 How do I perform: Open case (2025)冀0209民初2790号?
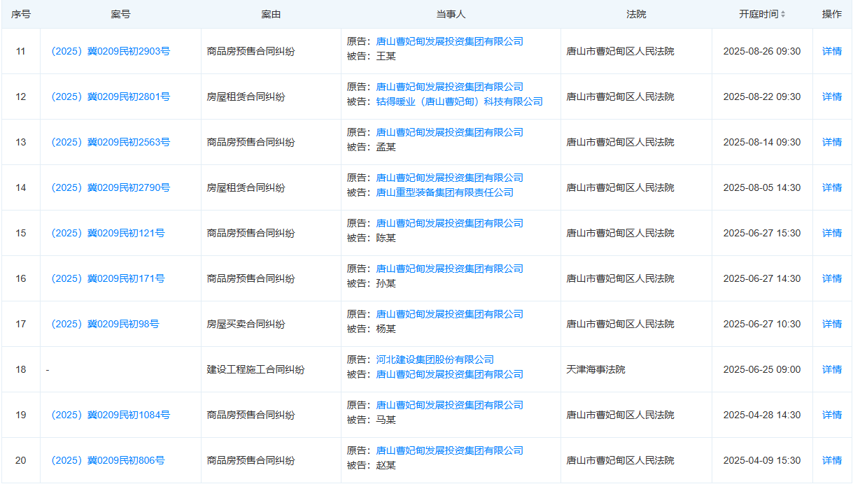tap(111, 187)
